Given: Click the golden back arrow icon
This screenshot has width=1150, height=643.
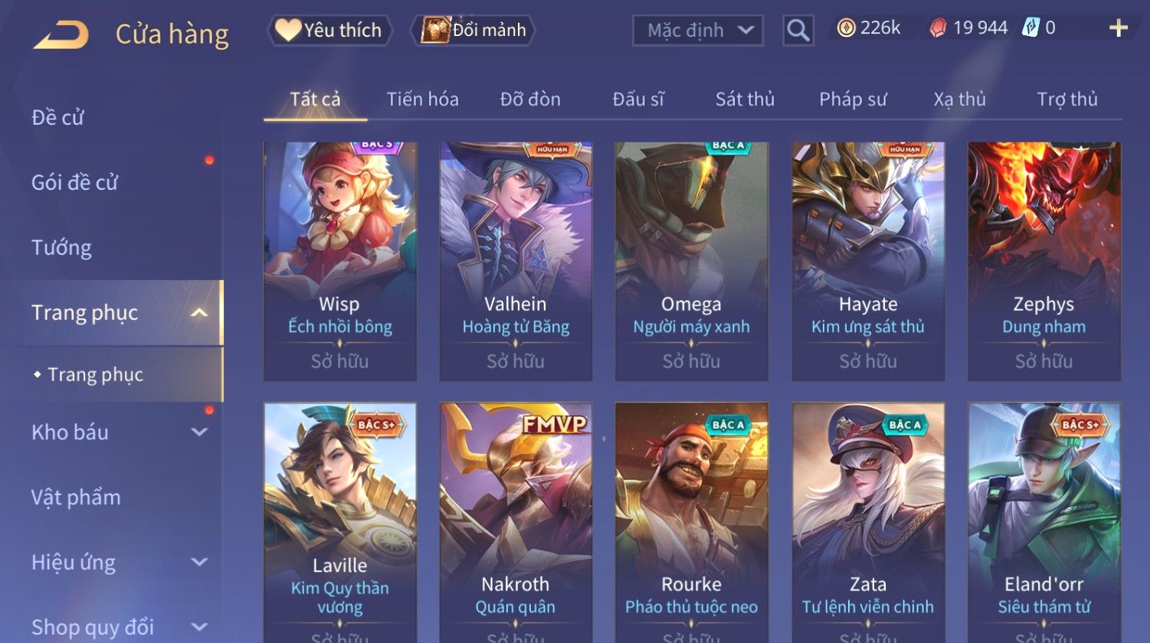Looking at the screenshot, I should click(61, 35).
